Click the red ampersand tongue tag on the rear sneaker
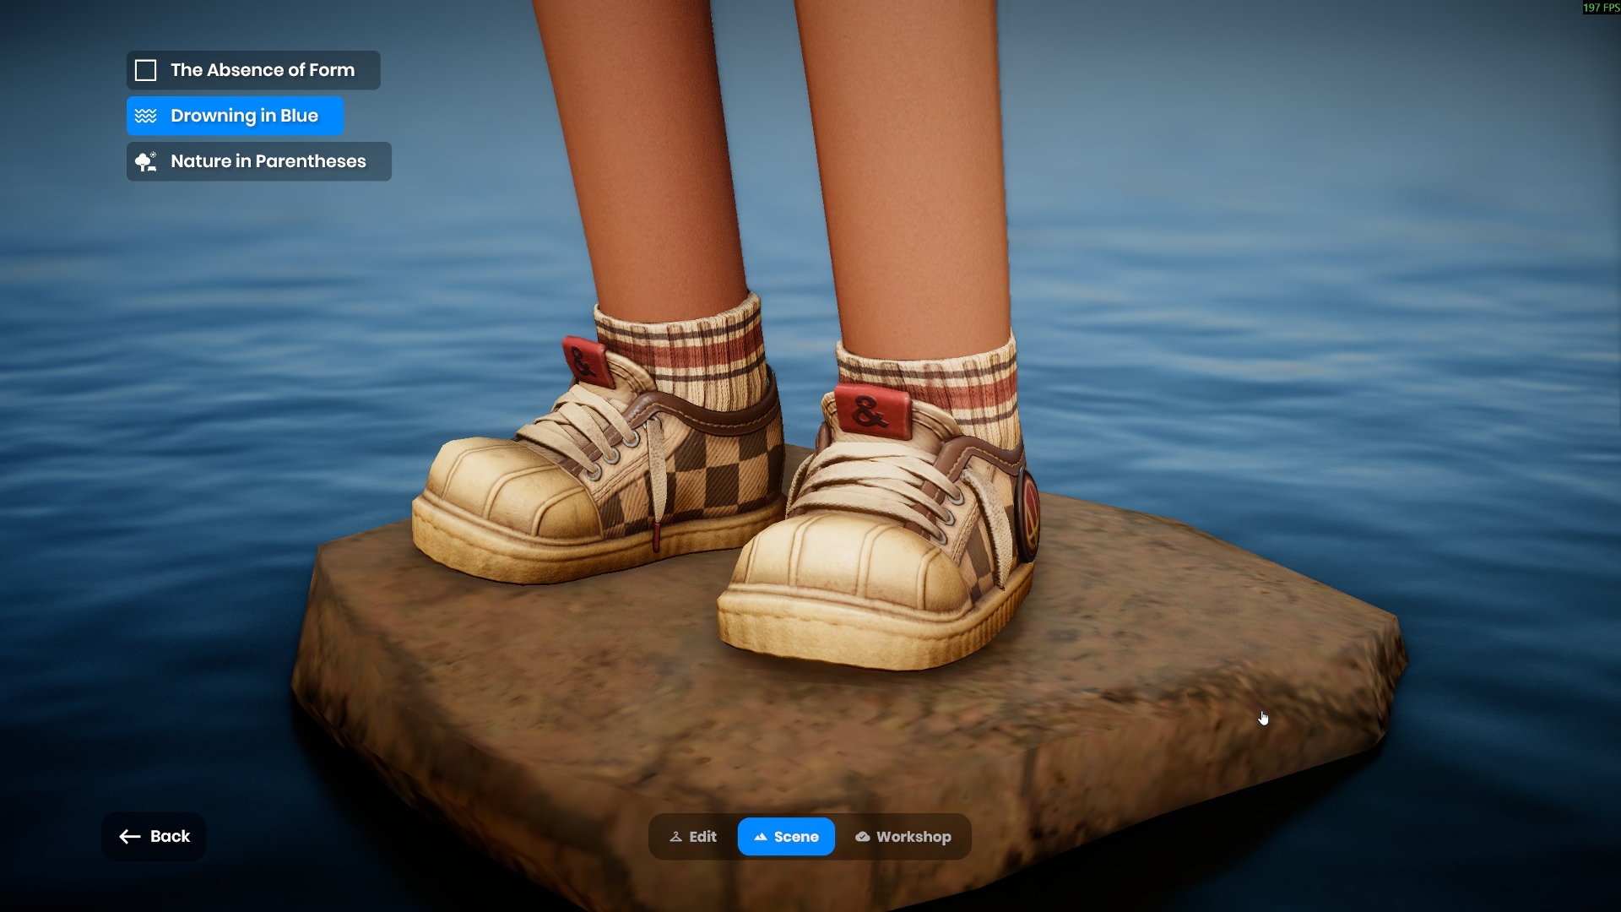The width and height of the screenshot is (1621, 912). [584, 361]
